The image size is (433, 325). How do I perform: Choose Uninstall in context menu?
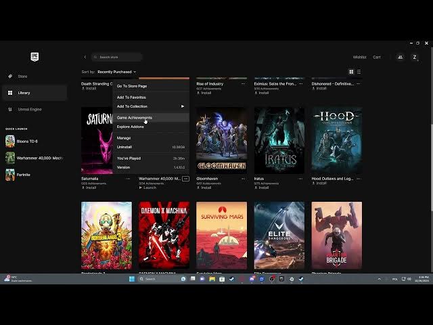151,147
